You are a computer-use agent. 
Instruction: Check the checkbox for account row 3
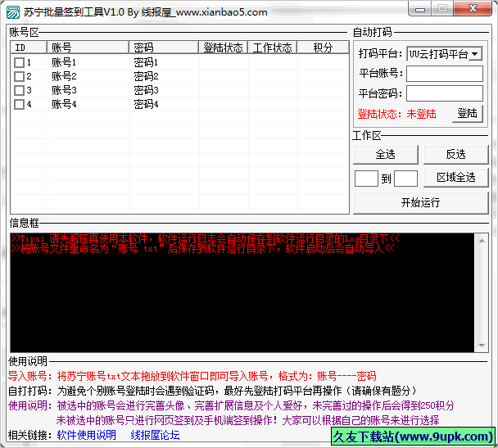[19, 90]
